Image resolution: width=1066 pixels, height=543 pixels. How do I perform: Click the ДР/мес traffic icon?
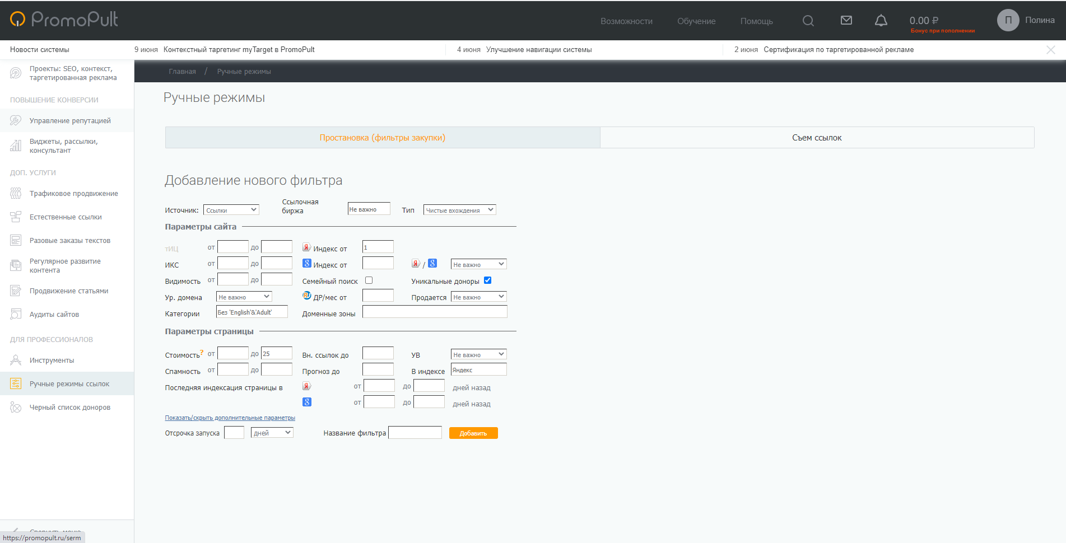tap(307, 296)
